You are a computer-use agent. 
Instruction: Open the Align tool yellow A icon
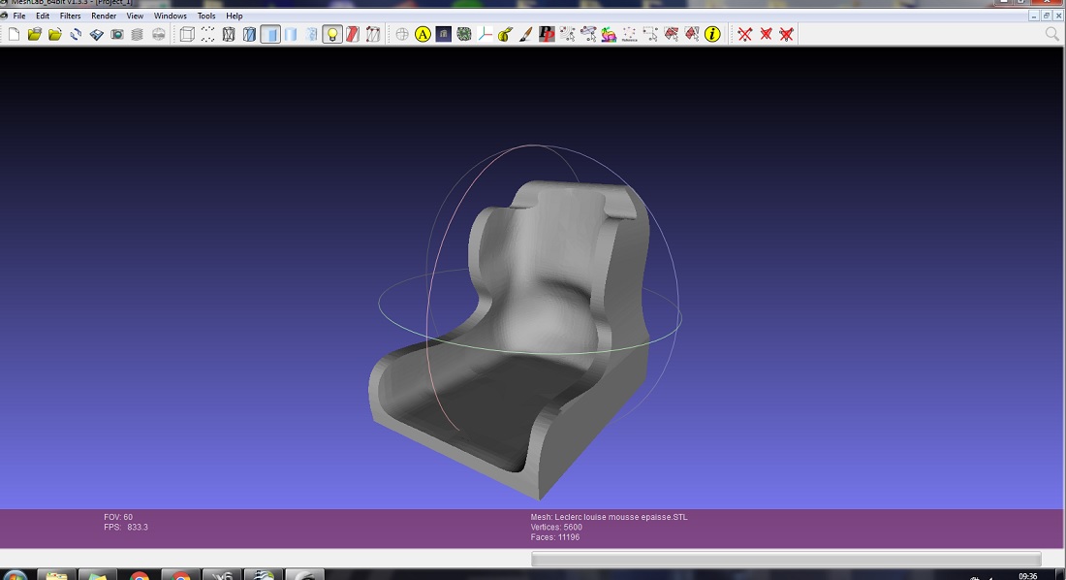[423, 34]
